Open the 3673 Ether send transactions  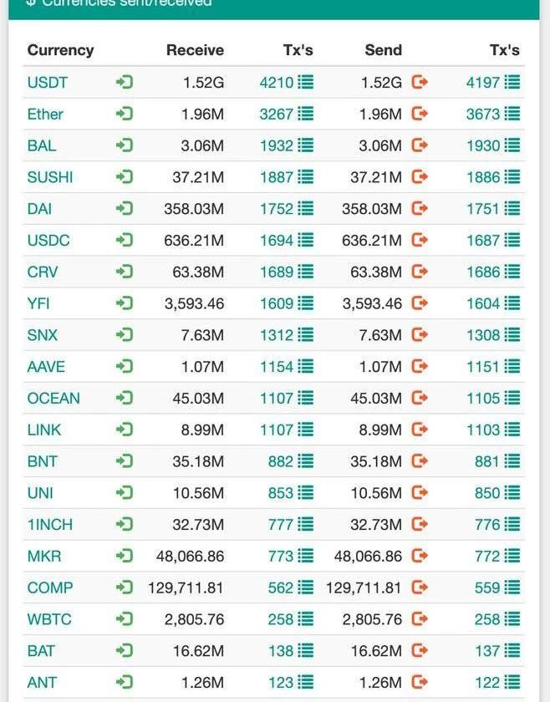tap(482, 114)
